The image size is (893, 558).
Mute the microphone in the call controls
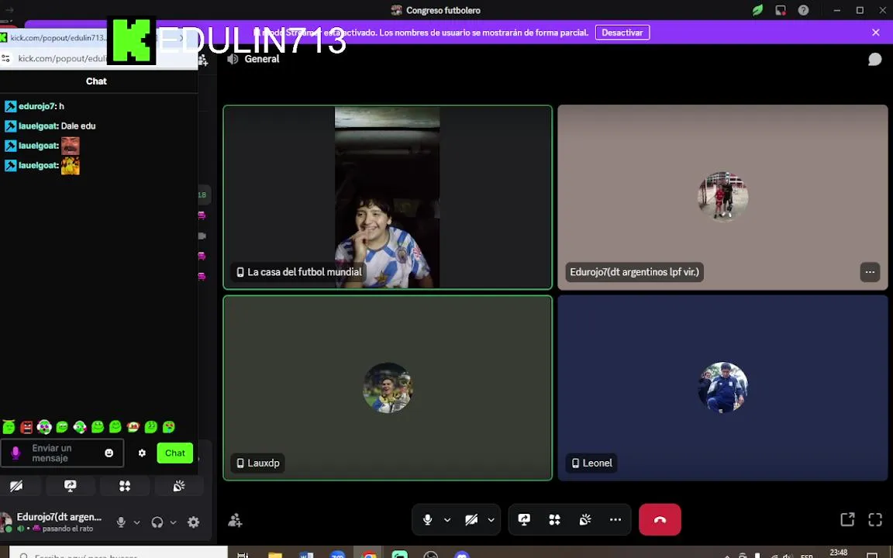[x=428, y=519]
